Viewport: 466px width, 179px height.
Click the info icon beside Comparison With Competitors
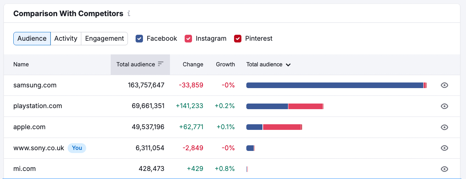pyautogui.click(x=129, y=14)
